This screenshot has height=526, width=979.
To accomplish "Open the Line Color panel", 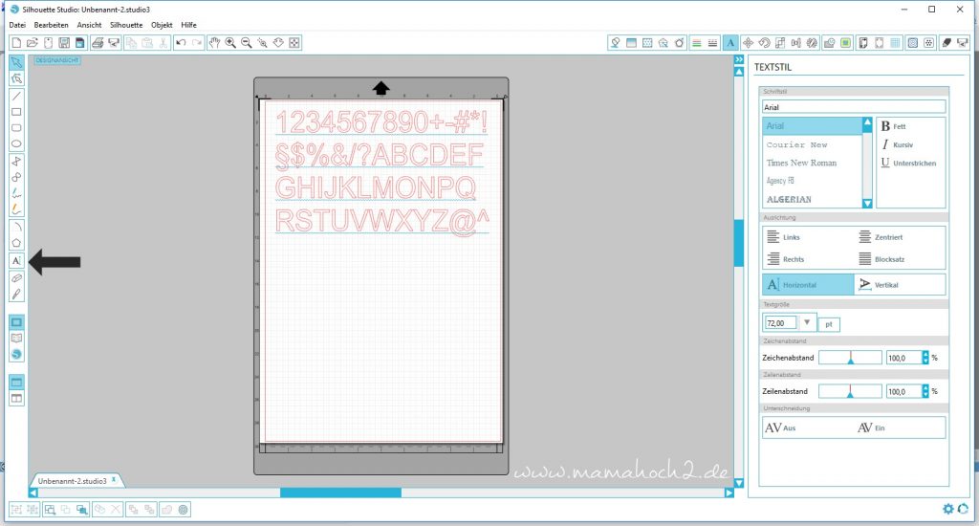I will 697,42.
